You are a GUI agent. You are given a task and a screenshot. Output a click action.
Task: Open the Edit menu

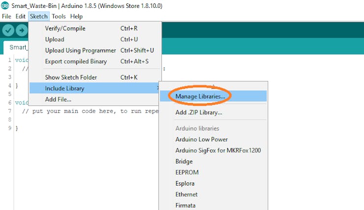pyautogui.click(x=21, y=17)
